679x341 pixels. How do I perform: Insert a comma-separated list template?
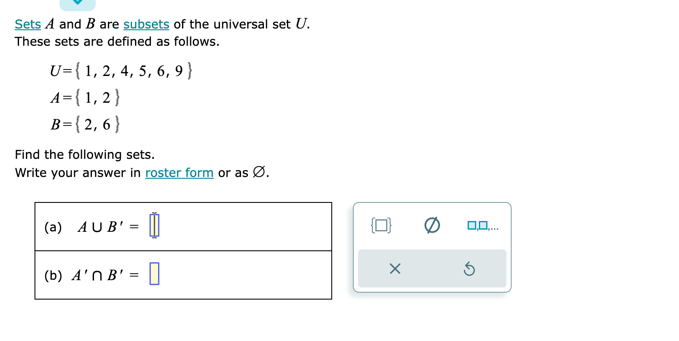coord(482,224)
